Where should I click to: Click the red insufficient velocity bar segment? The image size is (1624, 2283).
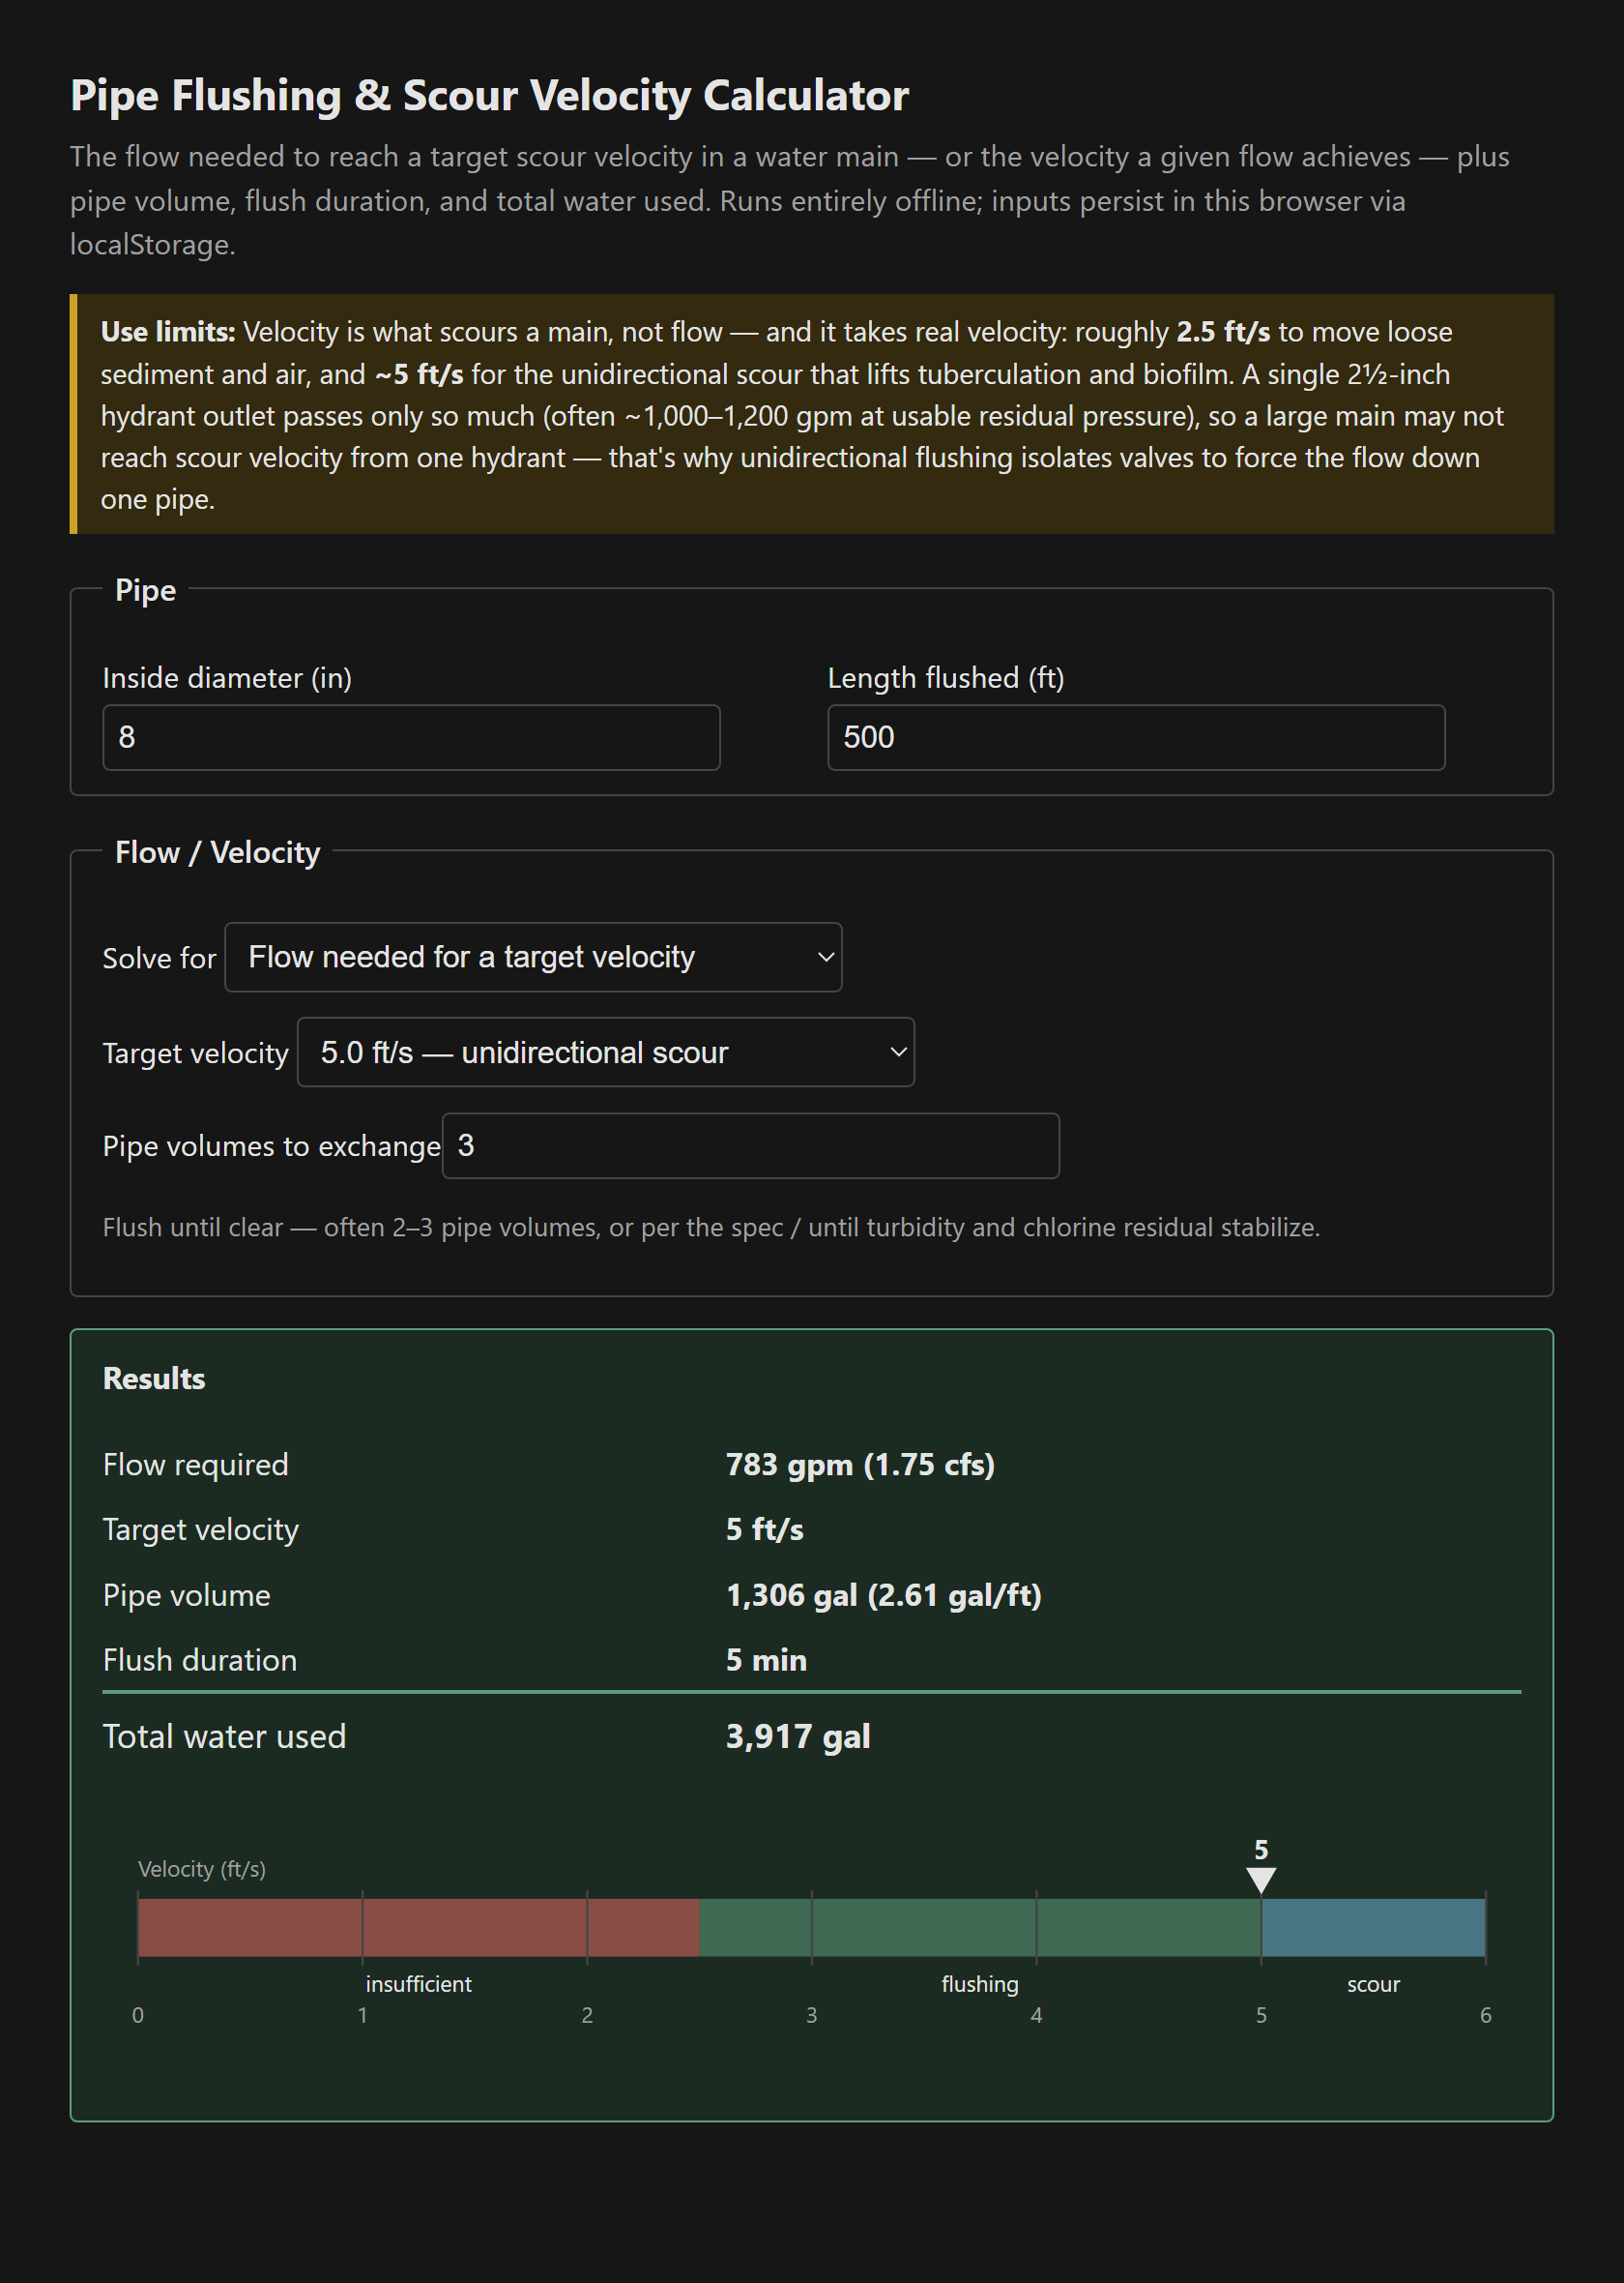coord(418,1927)
